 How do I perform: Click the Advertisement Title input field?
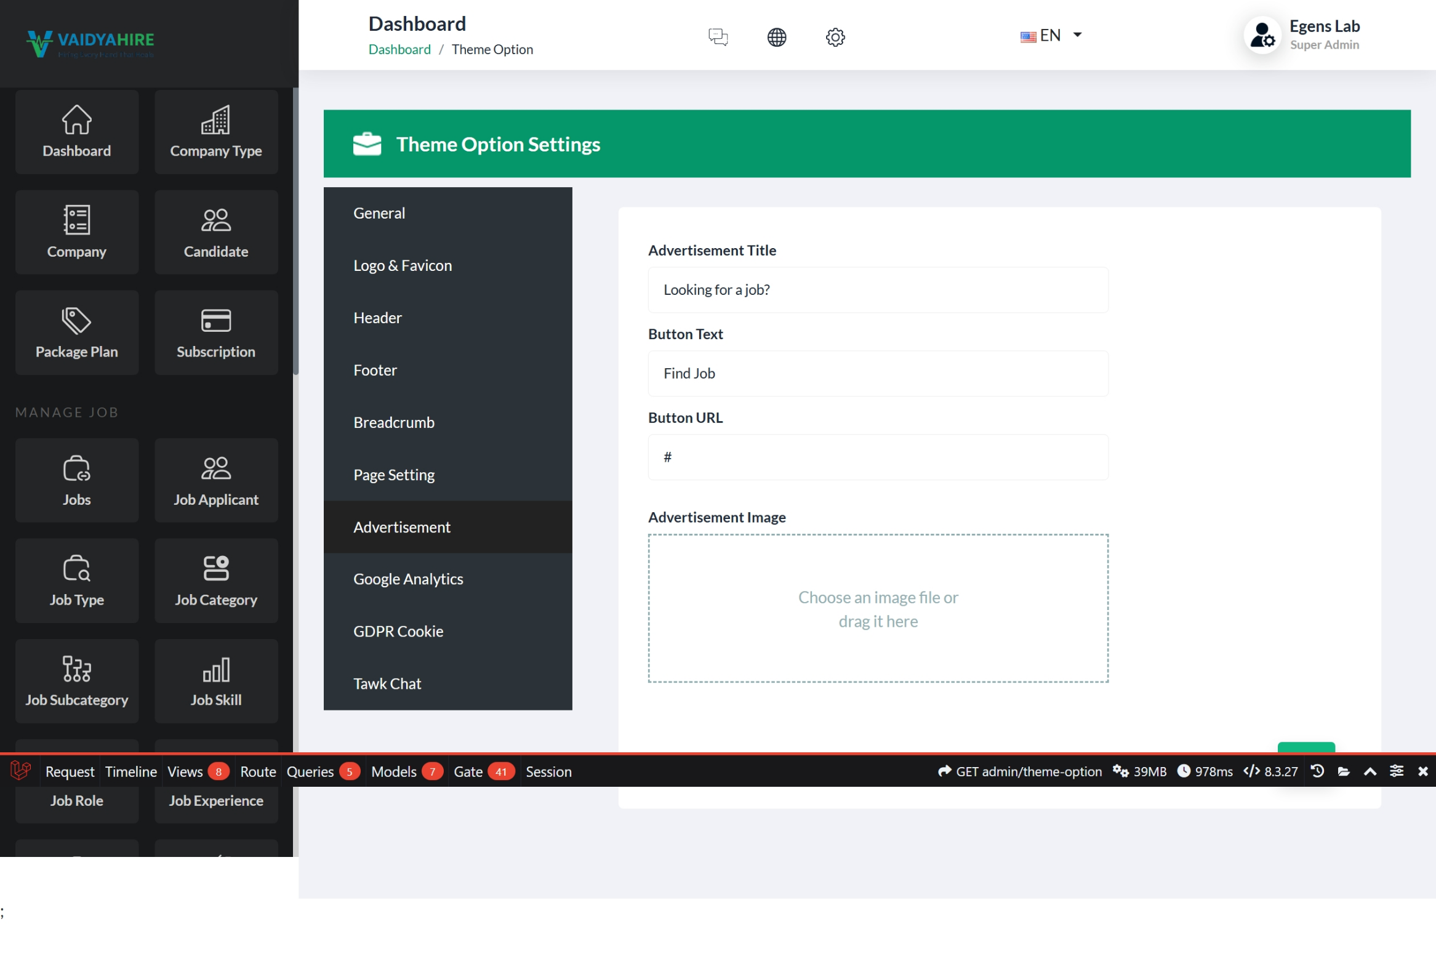point(878,289)
